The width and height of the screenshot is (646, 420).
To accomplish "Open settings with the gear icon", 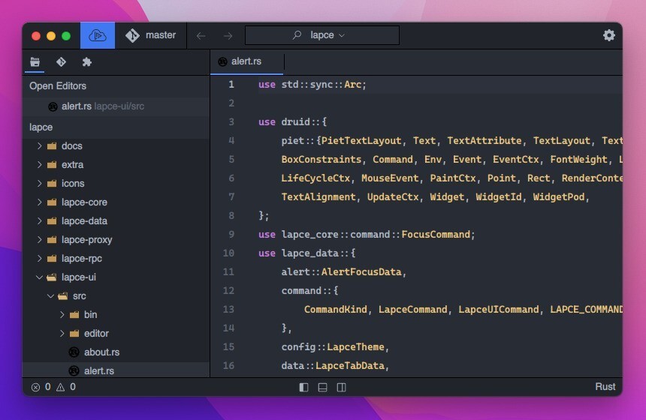I will [x=608, y=35].
